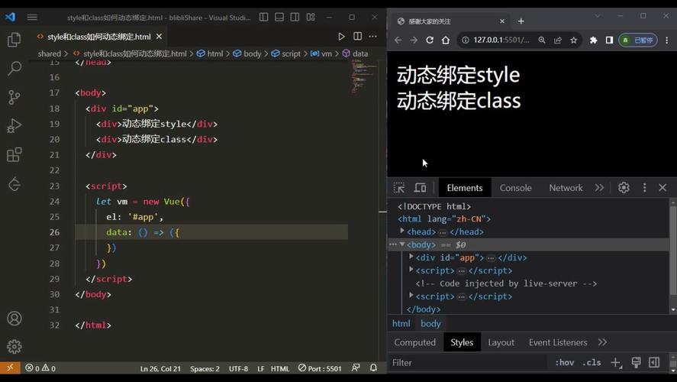
Task: Show more DevTools main tabs
Action: 599,188
